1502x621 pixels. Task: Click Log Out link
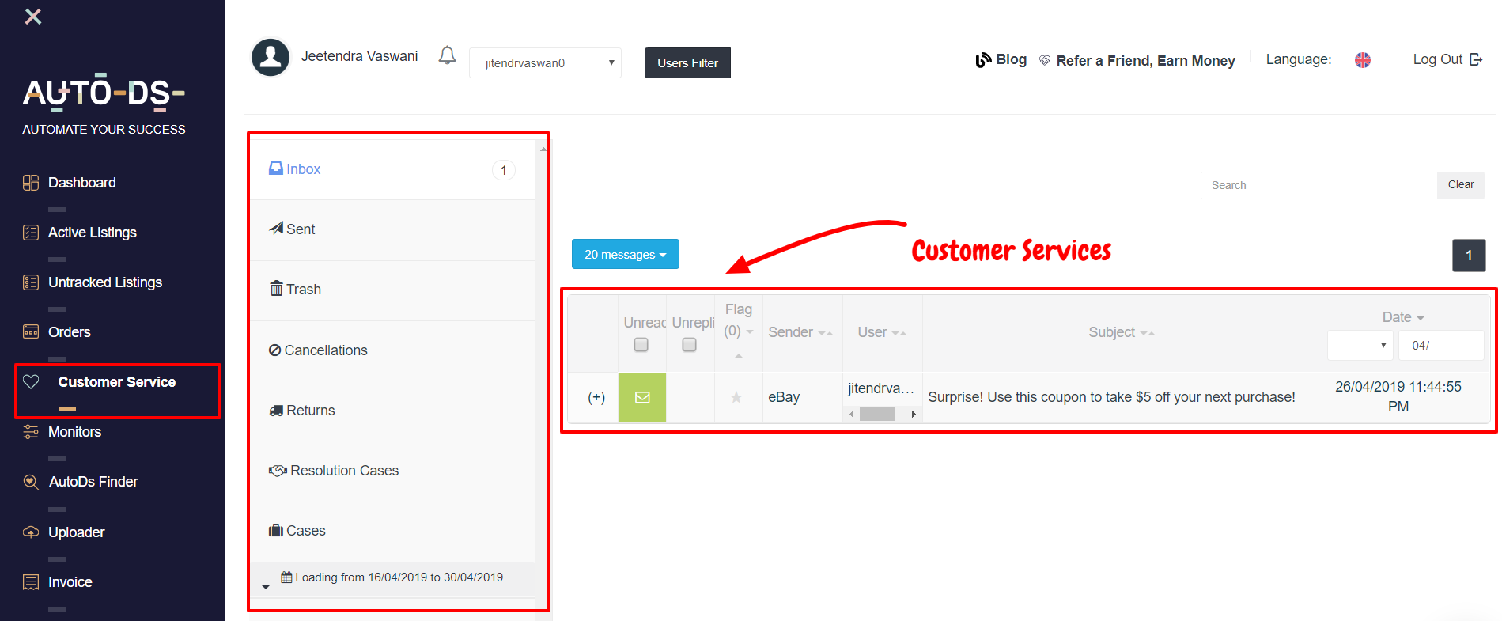pyautogui.click(x=1438, y=59)
